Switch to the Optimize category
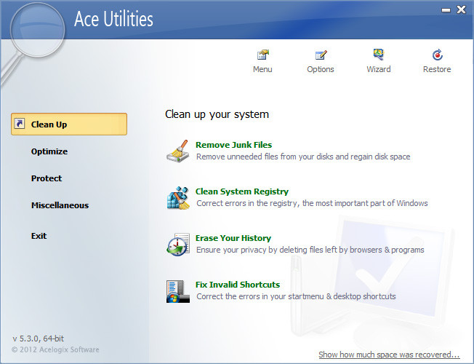The width and height of the screenshot is (474, 364). (49, 151)
